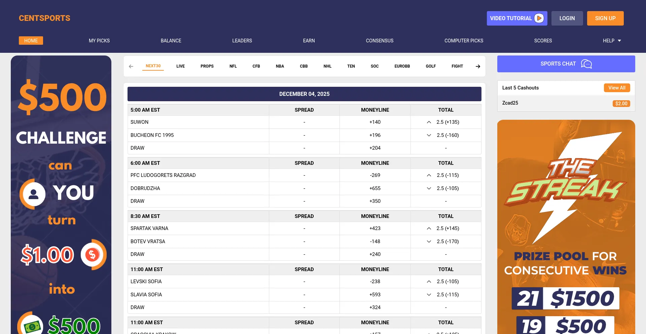This screenshot has width=646, height=334.
Task: Expand the Help dropdown menu
Action: (612, 41)
